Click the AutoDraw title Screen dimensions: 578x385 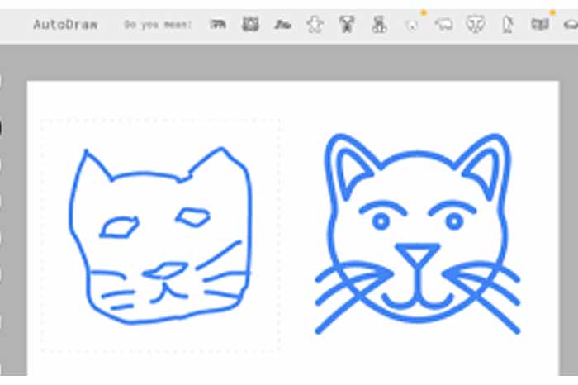(x=65, y=25)
